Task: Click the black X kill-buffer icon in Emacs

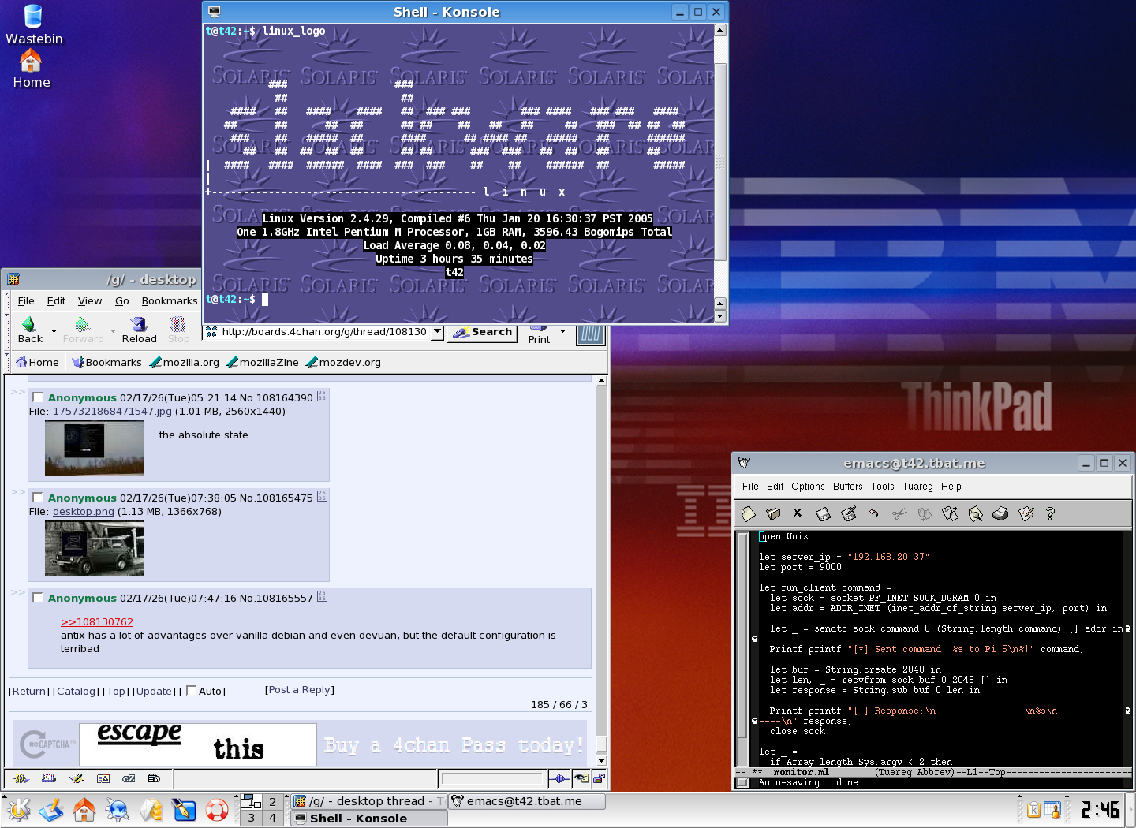Action: [798, 513]
